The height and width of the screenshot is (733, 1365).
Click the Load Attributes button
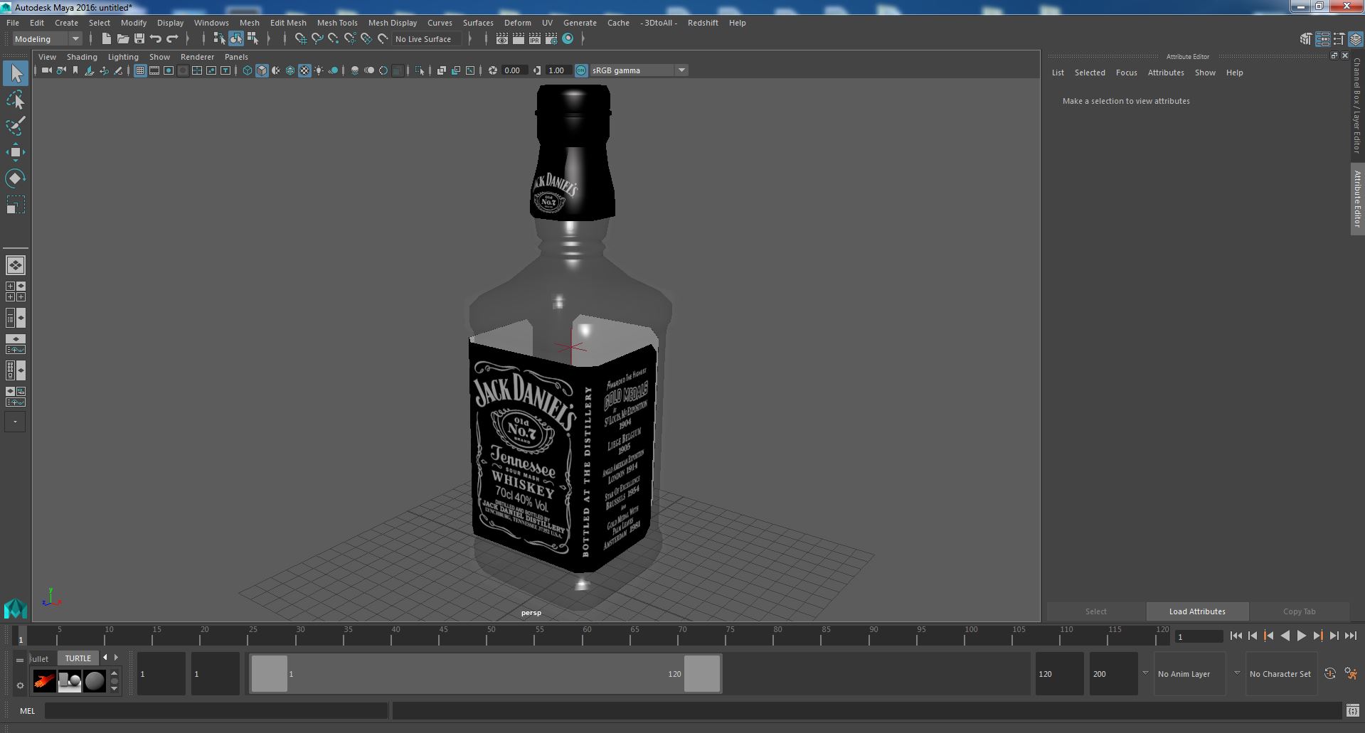pyautogui.click(x=1197, y=611)
